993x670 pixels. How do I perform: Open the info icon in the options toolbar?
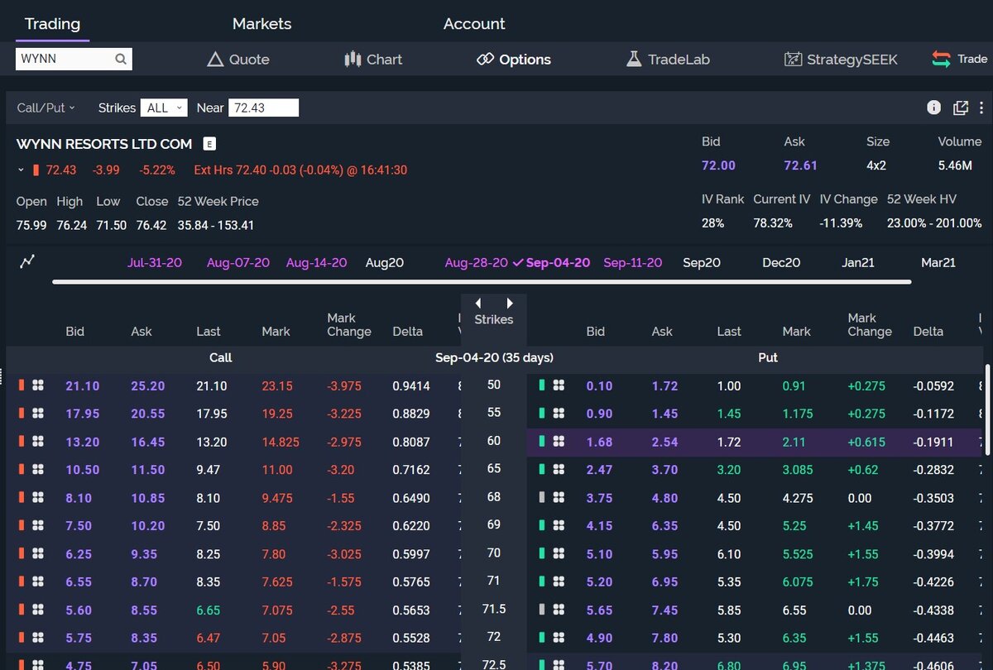click(934, 108)
